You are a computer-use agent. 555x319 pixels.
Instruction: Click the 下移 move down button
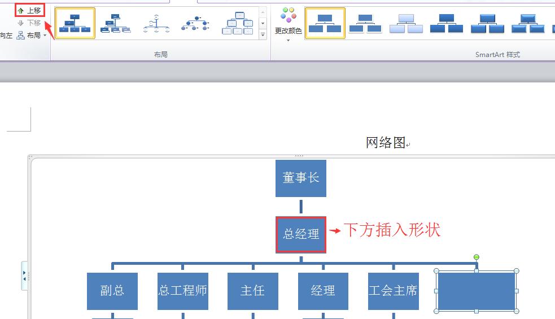tap(30, 23)
